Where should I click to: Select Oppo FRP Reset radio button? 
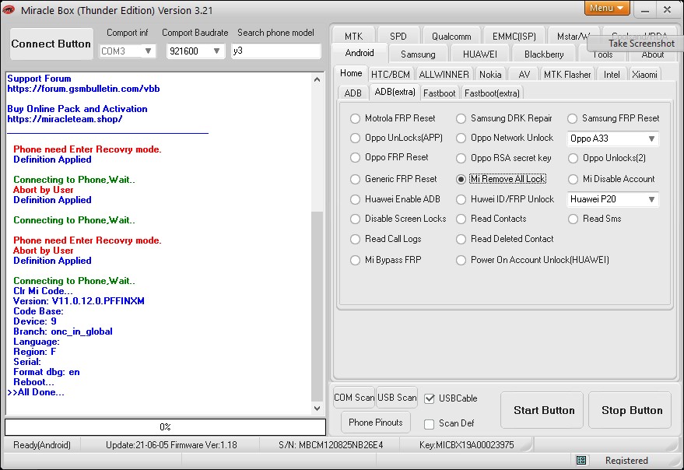point(355,157)
